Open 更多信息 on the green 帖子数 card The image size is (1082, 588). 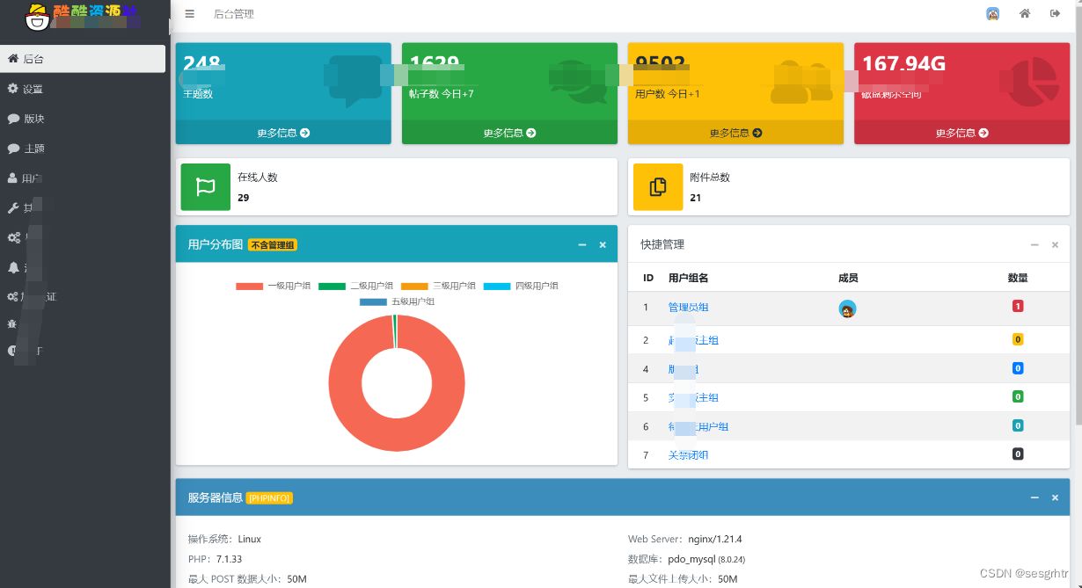(x=509, y=133)
